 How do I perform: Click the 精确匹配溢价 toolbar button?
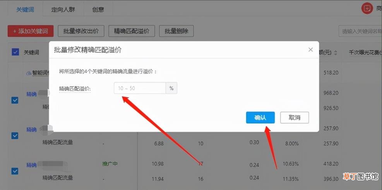[132, 31]
